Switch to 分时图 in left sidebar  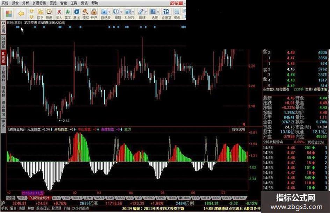[3, 42]
